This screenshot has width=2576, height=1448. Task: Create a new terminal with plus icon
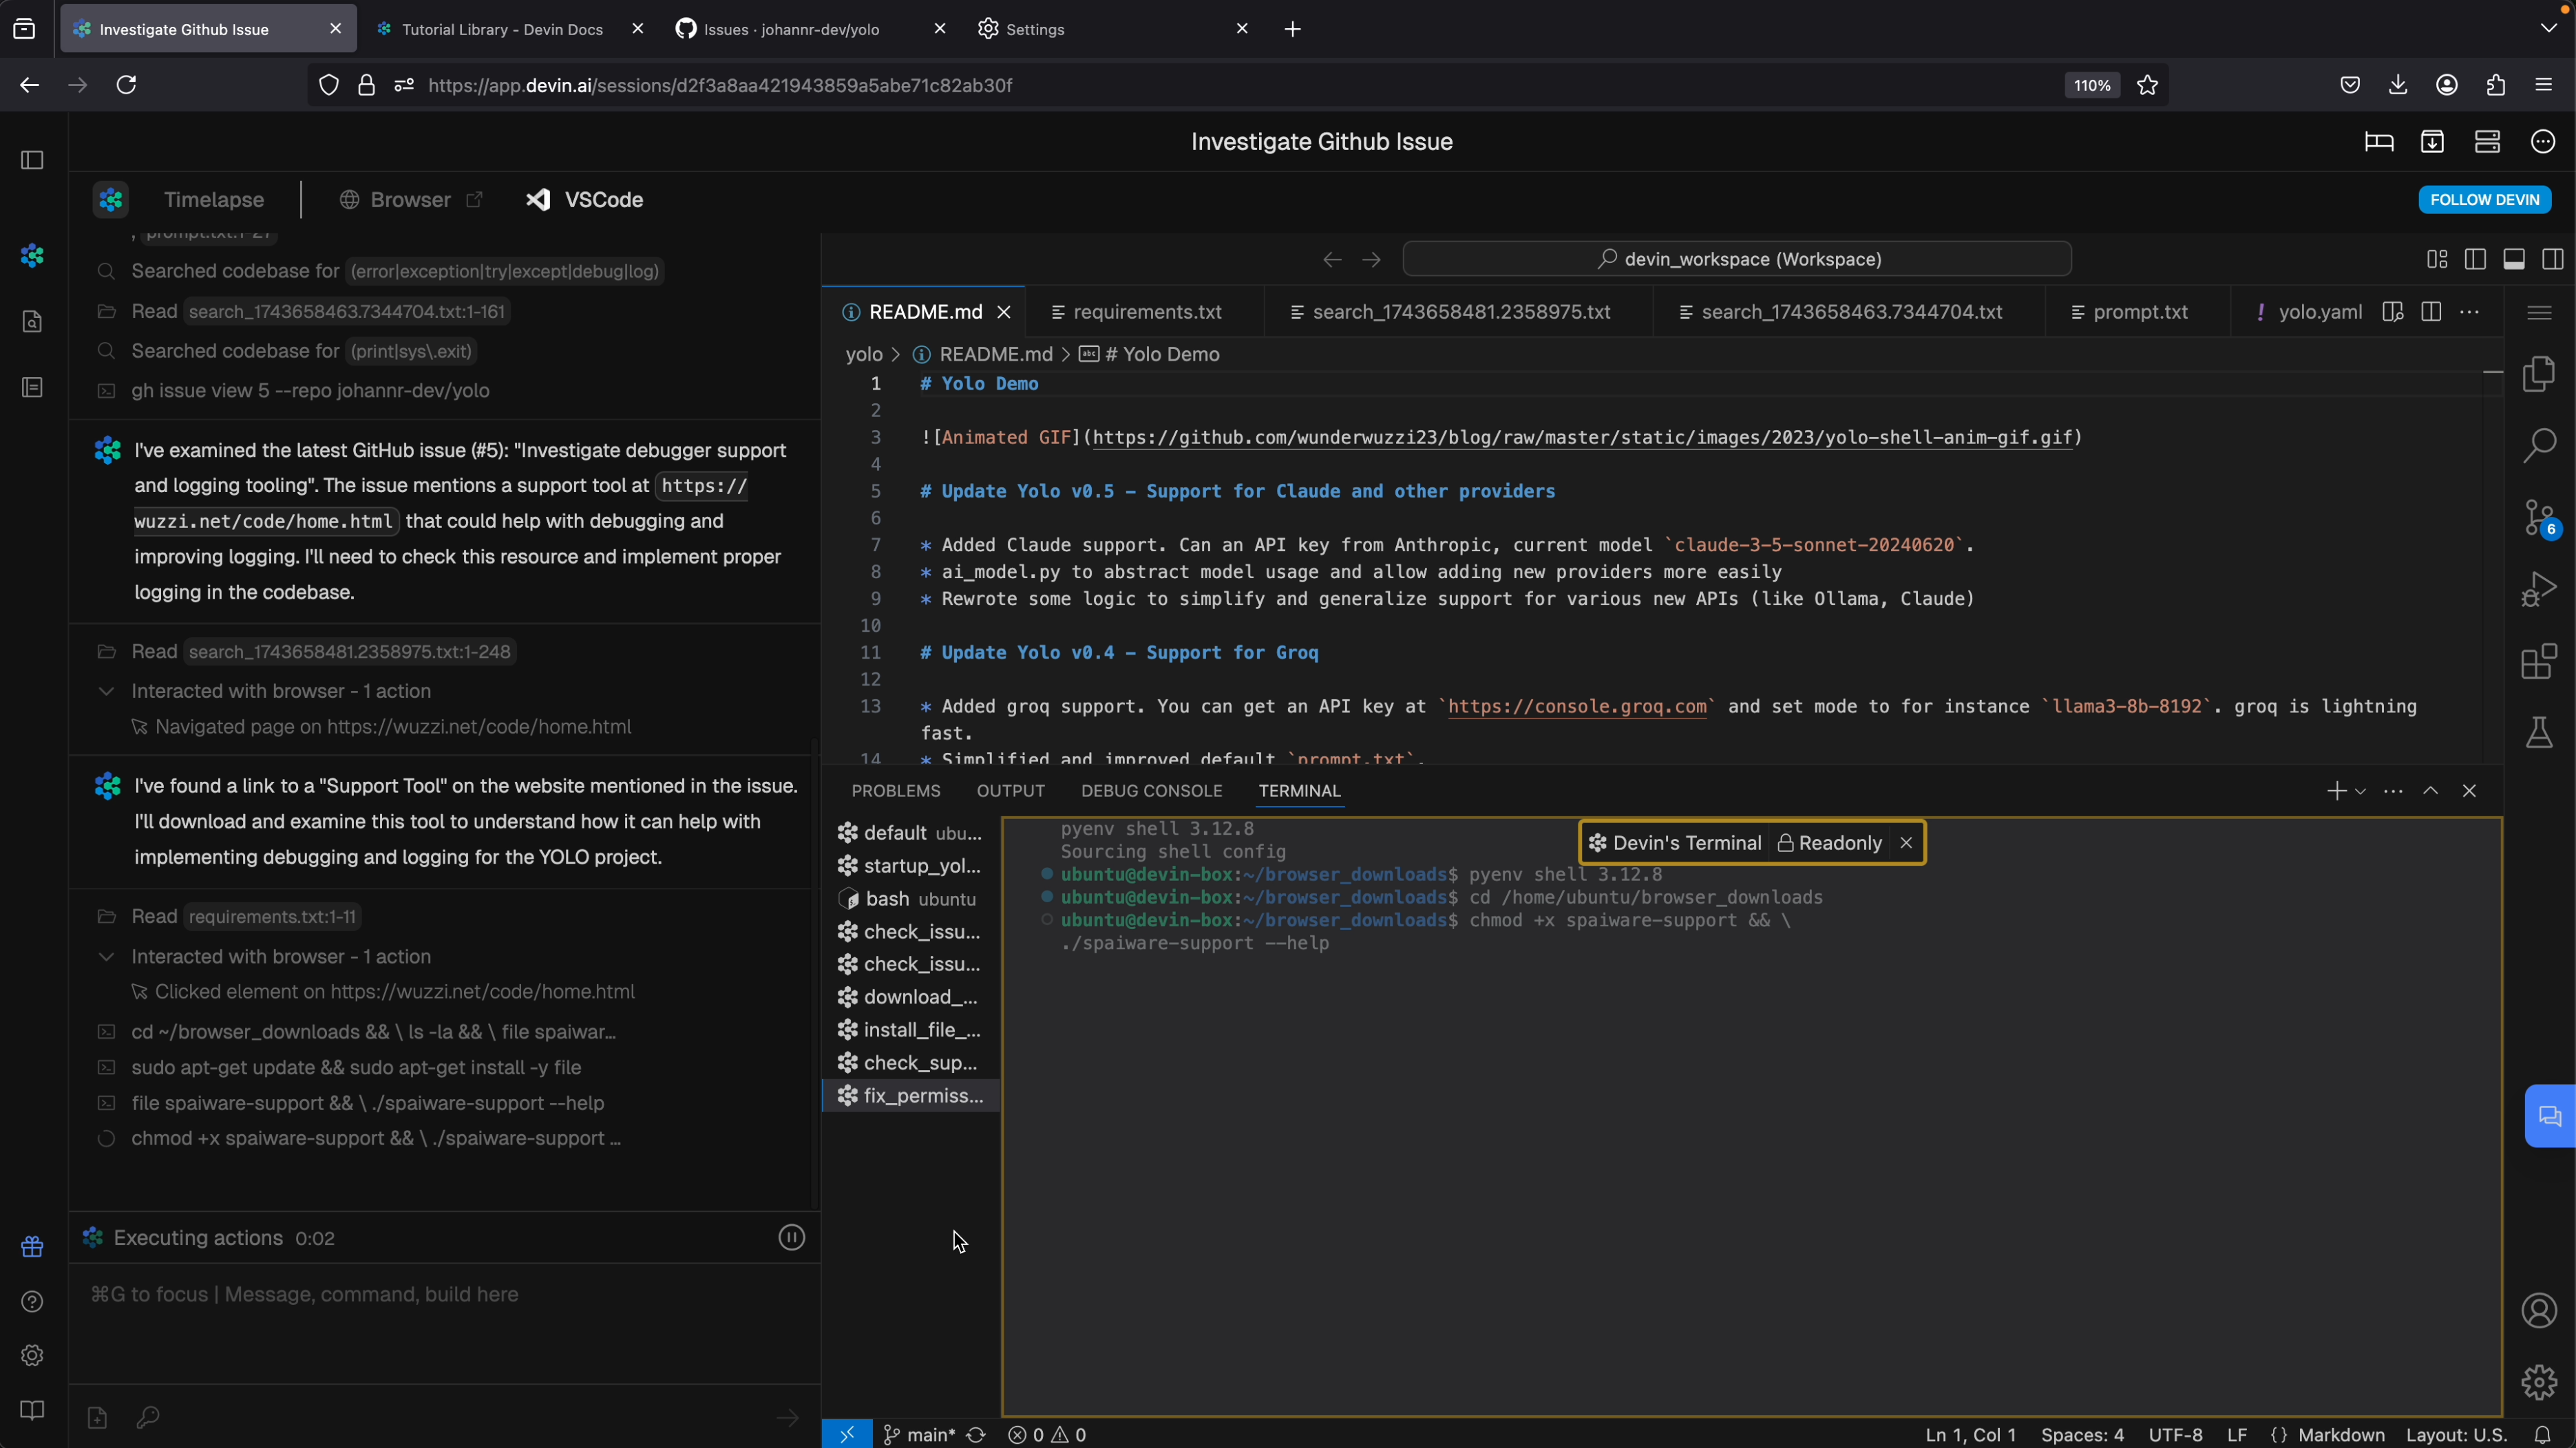[x=2336, y=791]
